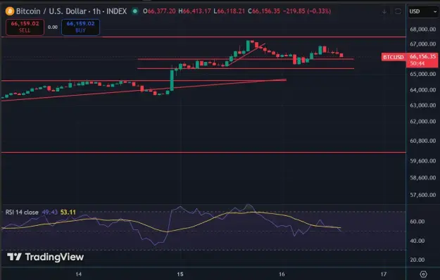Viewport: 440px width, 280px height.
Task: Click the 59,600.00 price axis label
Action: [423, 161]
